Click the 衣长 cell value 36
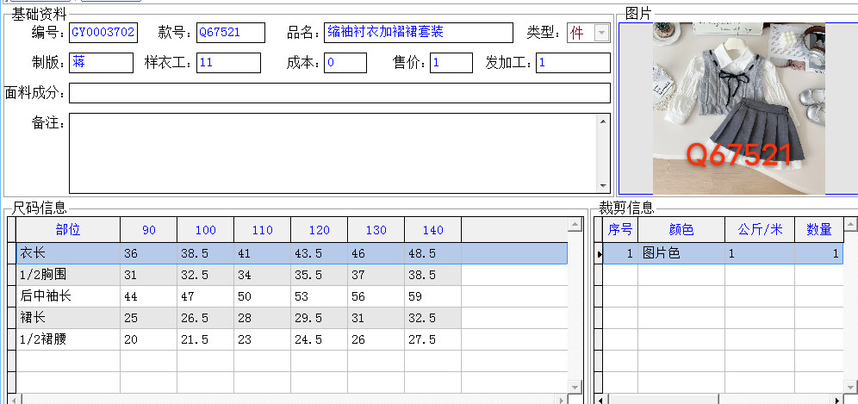 click(x=149, y=253)
